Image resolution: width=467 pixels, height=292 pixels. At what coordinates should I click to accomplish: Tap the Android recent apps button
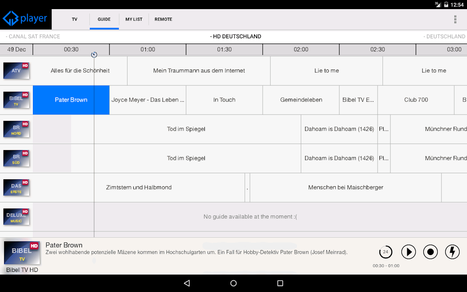(280, 283)
